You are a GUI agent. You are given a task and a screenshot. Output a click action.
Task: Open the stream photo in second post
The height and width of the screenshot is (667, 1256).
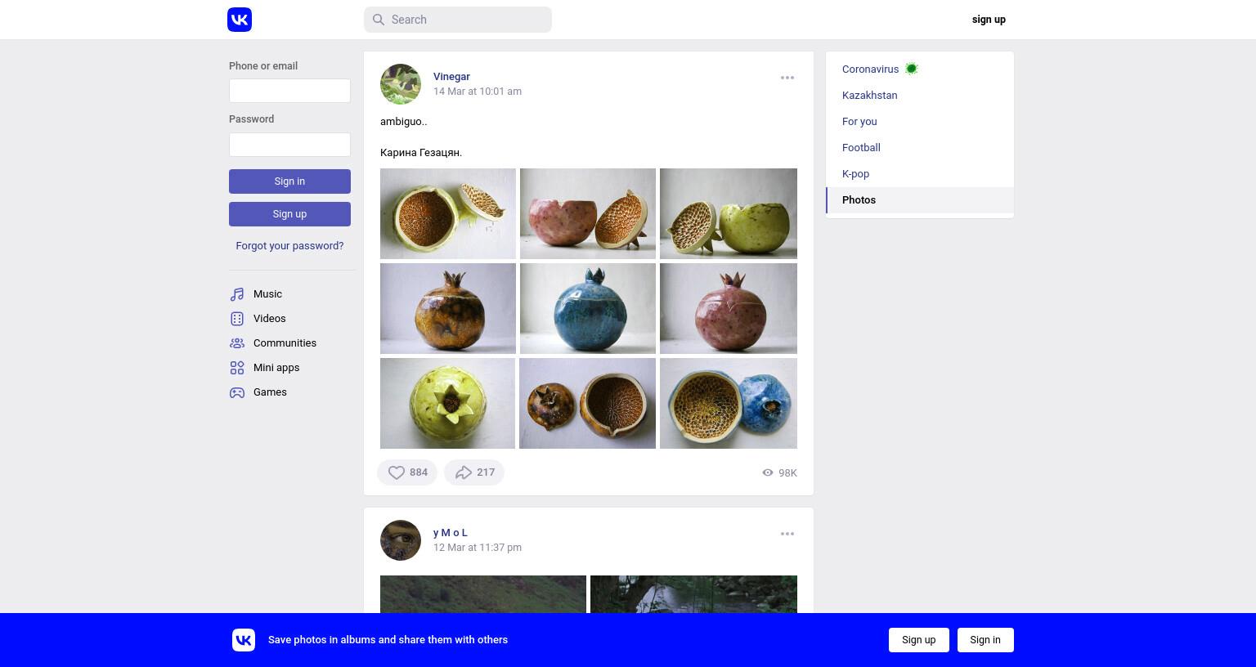coord(693,594)
